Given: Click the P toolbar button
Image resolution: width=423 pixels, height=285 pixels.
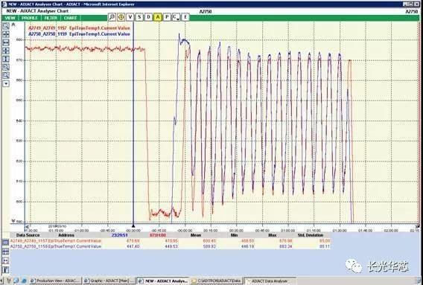Looking at the screenshot, I should [x=167, y=17].
